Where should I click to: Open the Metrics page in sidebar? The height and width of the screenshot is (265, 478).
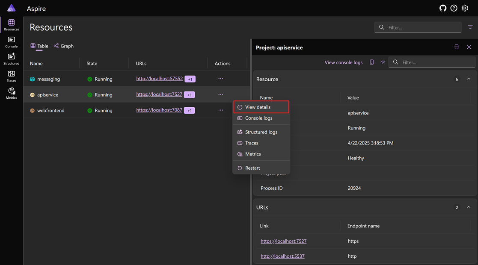[11, 93]
